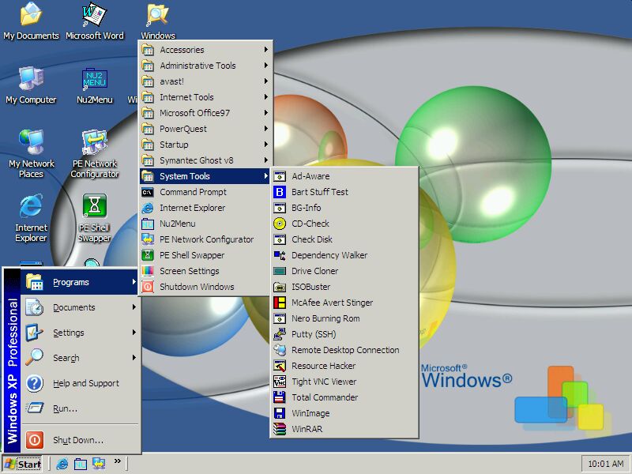Expand avast! submenu arrow
The height and width of the screenshot is (474, 632).
[x=266, y=81]
